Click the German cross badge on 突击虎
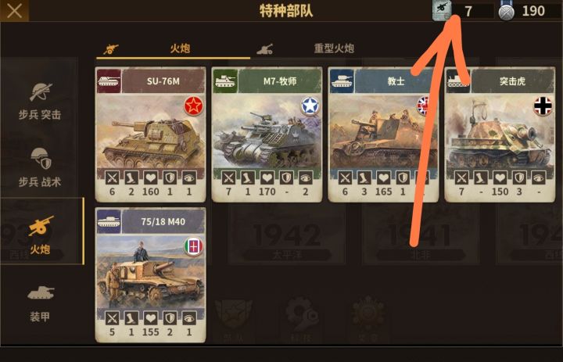 pyautogui.click(x=543, y=106)
